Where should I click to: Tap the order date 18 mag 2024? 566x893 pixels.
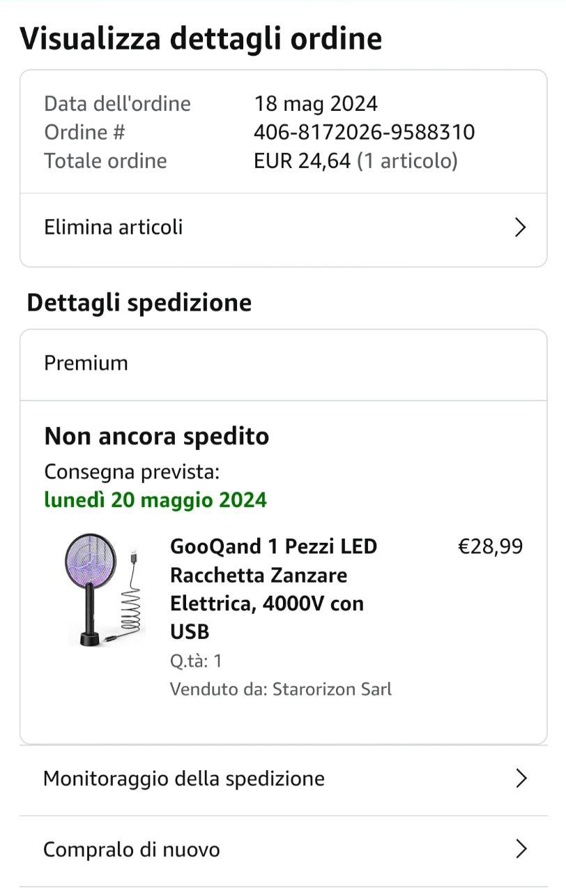[316, 104]
